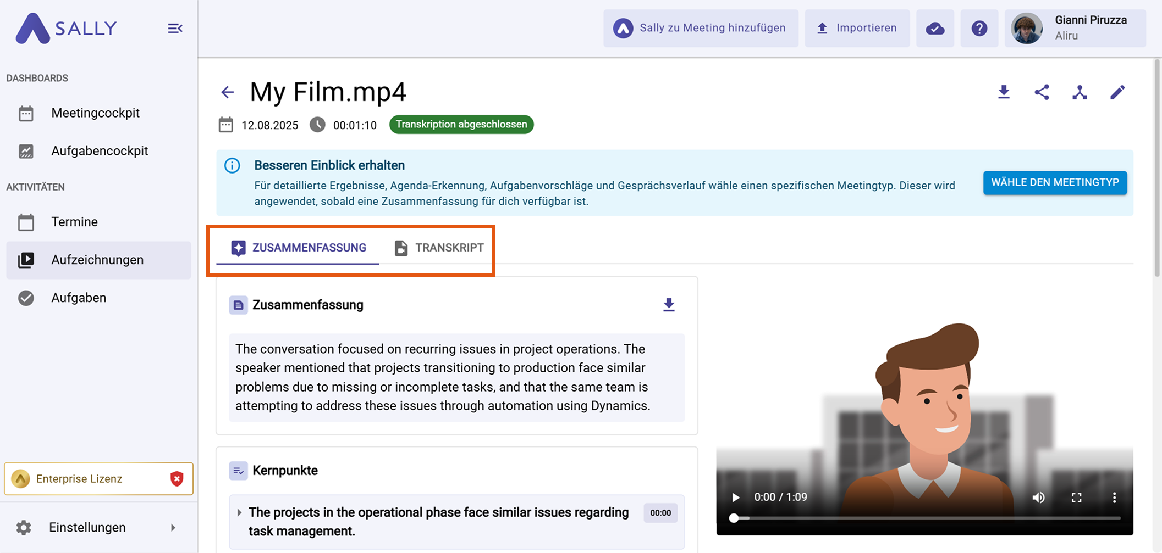The image size is (1162, 553).
Task: Click the page vertical scrollbar
Action: (x=1157, y=167)
